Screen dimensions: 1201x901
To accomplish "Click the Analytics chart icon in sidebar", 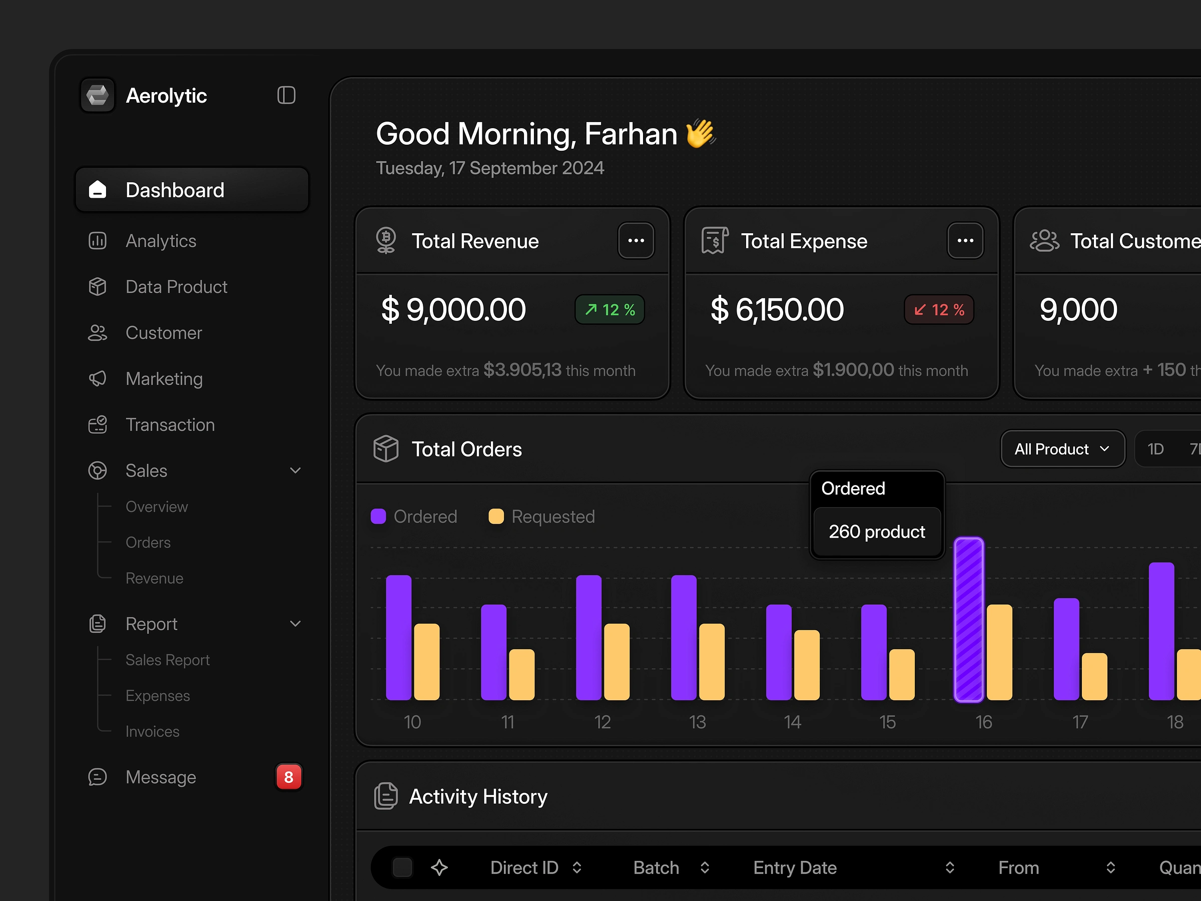I will pos(98,241).
